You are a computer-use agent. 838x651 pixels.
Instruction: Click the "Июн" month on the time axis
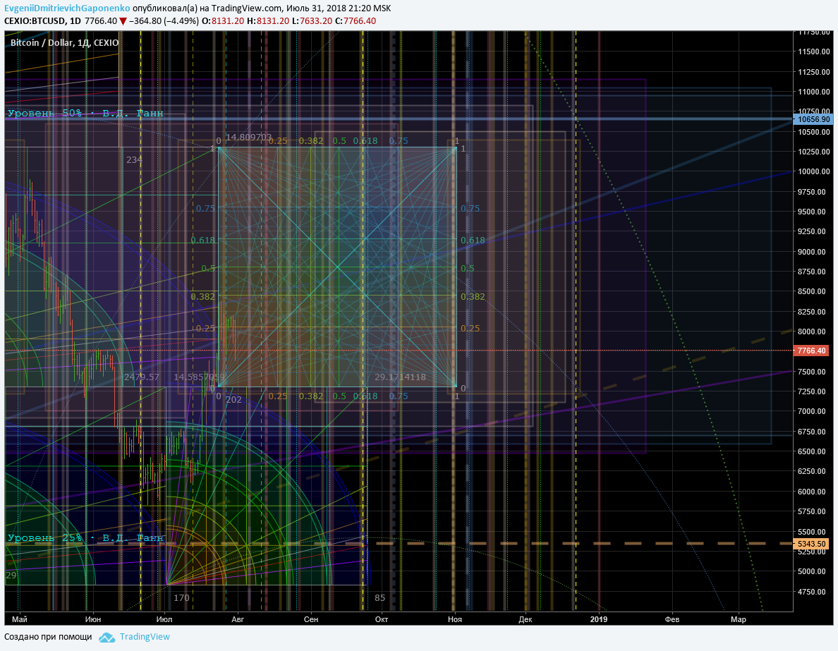pyautogui.click(x=93, y=619)
